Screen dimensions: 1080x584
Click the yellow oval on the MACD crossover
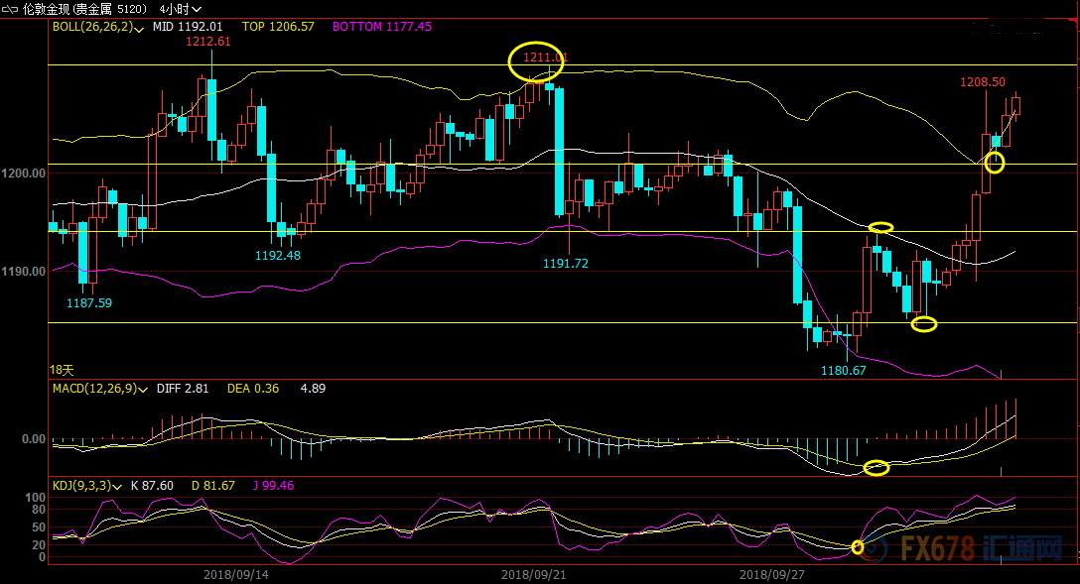pos(876,467)
